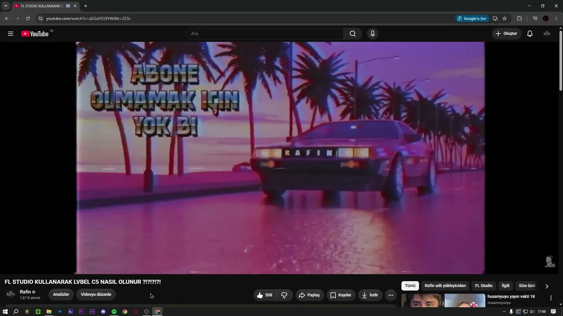The image size is (563, 316).
Task: Open the Chrome extensions puzzle icon
Action: coord(519,18)
